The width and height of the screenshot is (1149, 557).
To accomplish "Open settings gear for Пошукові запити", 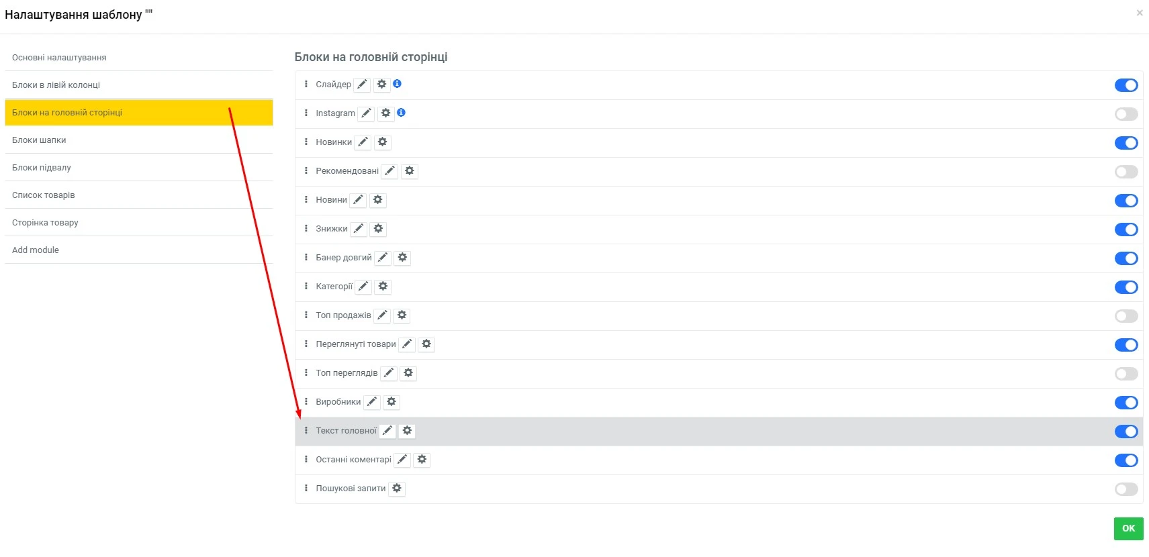I will pyautogui.click(x=397, y=489).
